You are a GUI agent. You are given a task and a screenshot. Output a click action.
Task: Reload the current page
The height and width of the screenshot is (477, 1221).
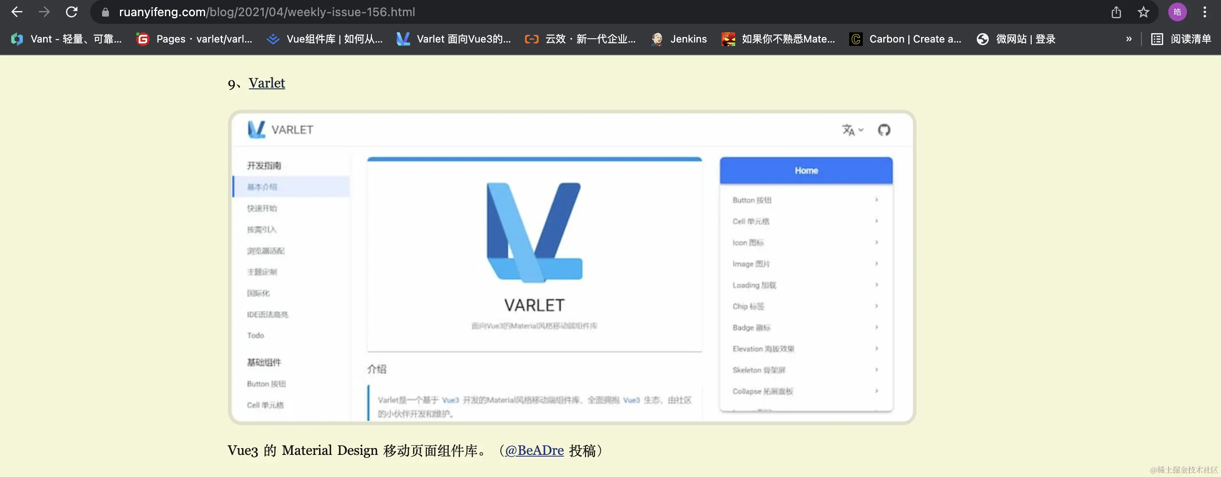point(71,12)
